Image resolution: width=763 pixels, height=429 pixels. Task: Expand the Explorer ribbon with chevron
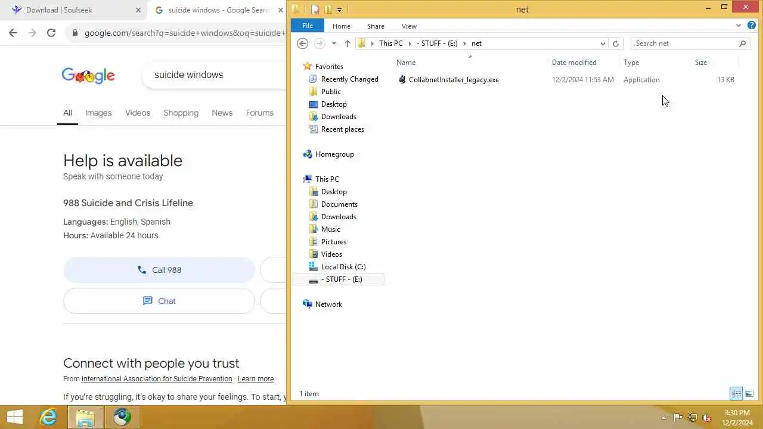(x=739, y=26)
